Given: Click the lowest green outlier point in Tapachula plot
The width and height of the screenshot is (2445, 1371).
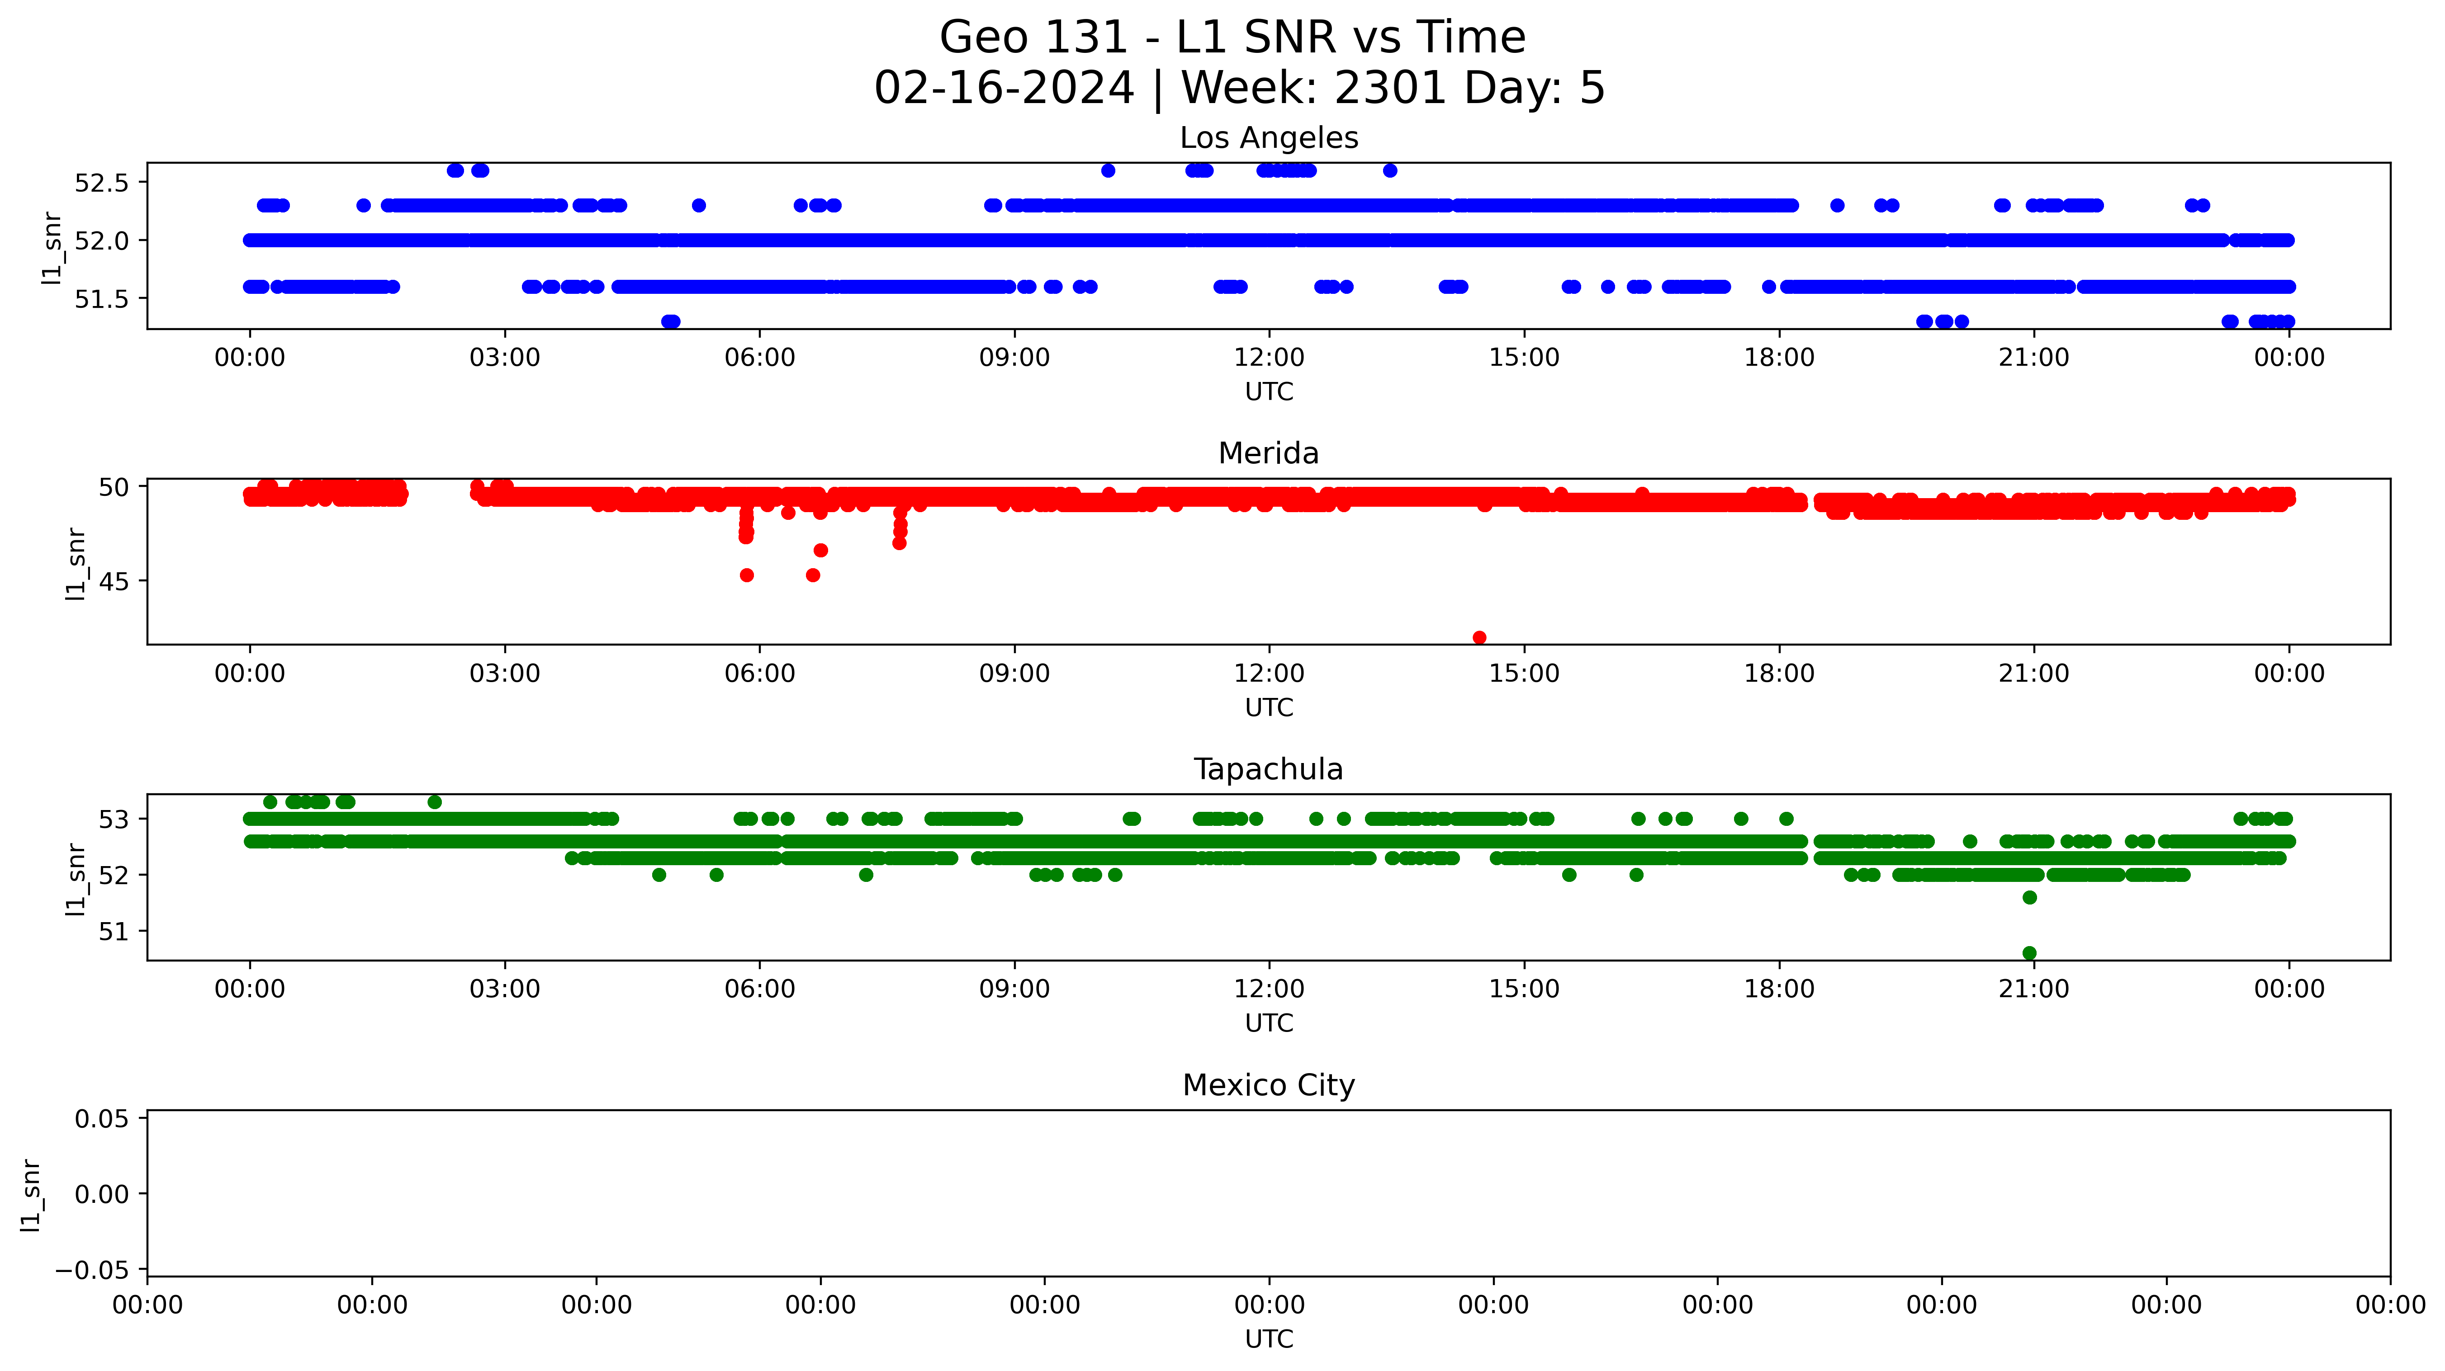Looking at the screenshot, I should [x=2029, y=953].
